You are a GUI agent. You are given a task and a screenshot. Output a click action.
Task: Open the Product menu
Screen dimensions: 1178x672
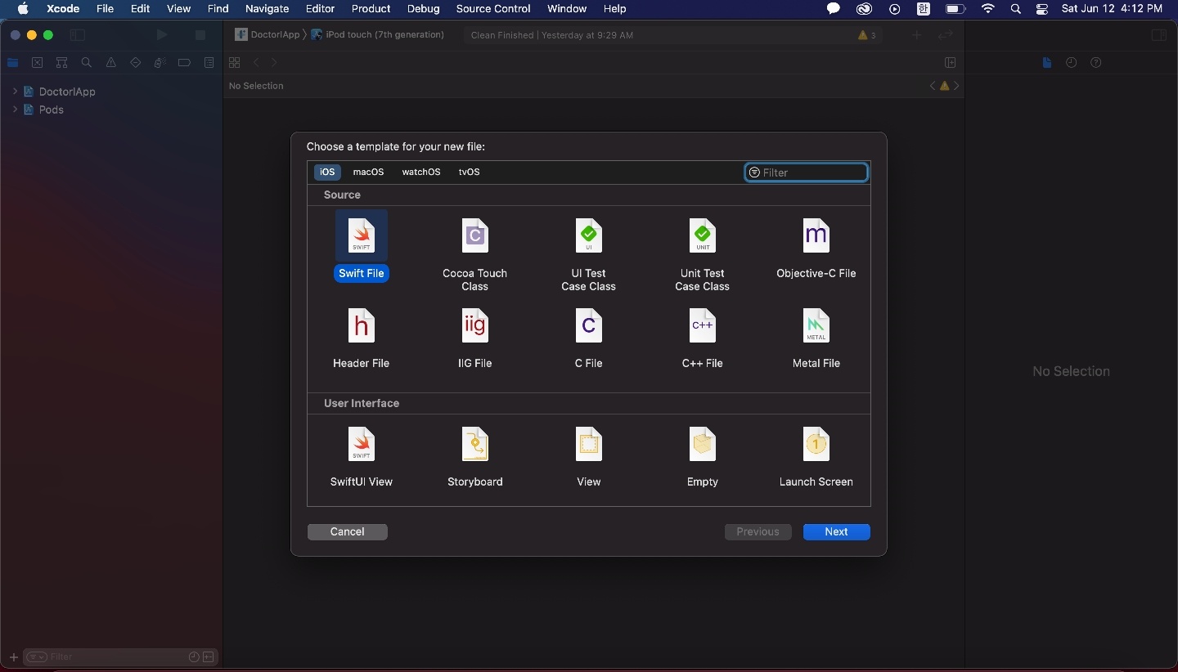(x=371, y=9)
